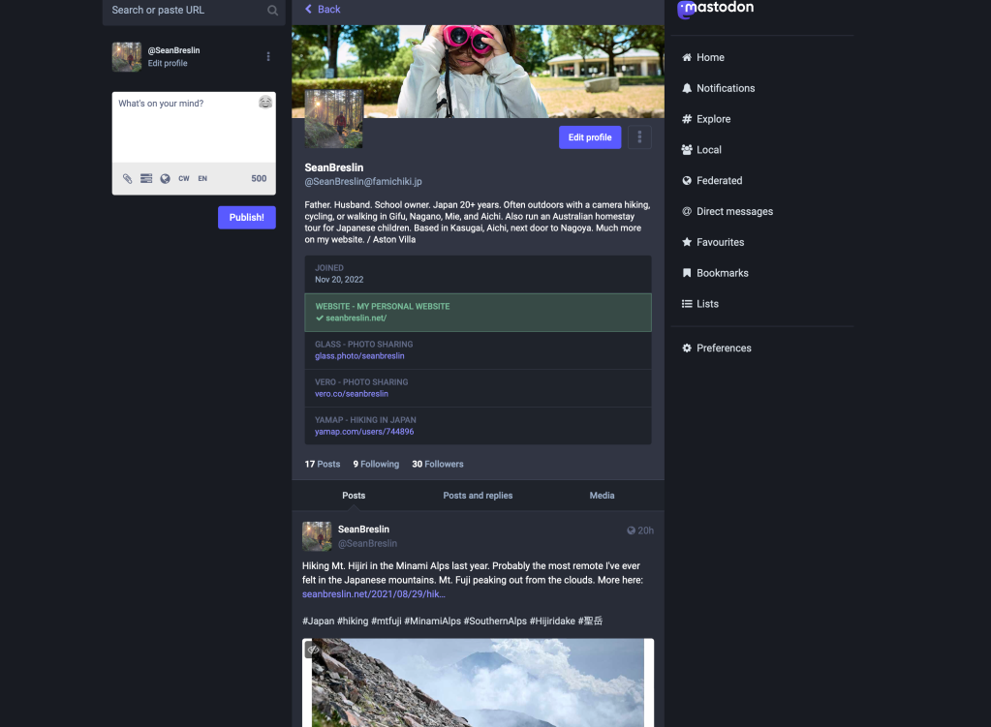Open the emoji picker in compose box

pos(265,103)
